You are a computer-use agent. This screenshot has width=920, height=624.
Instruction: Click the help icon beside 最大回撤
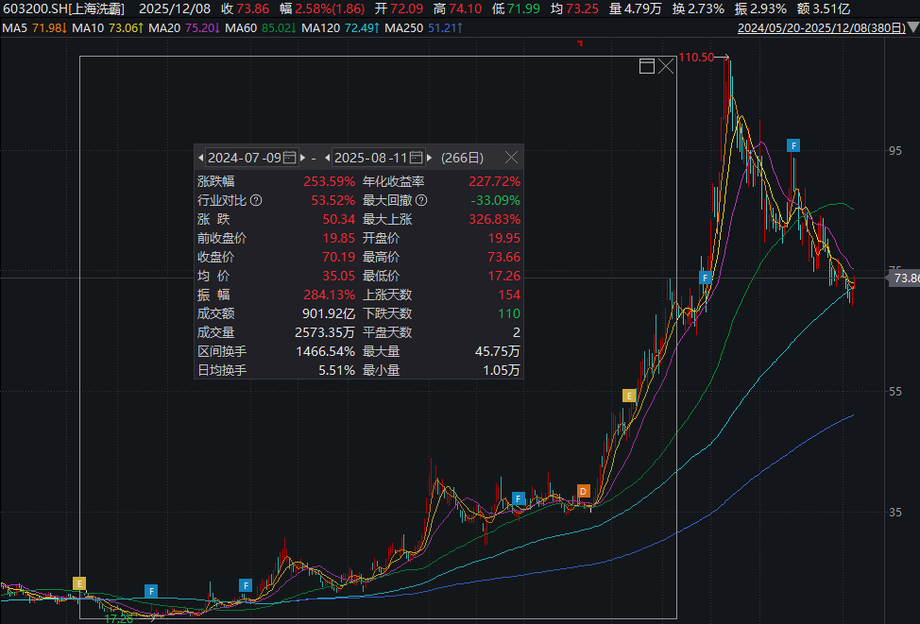click(421, 200)
